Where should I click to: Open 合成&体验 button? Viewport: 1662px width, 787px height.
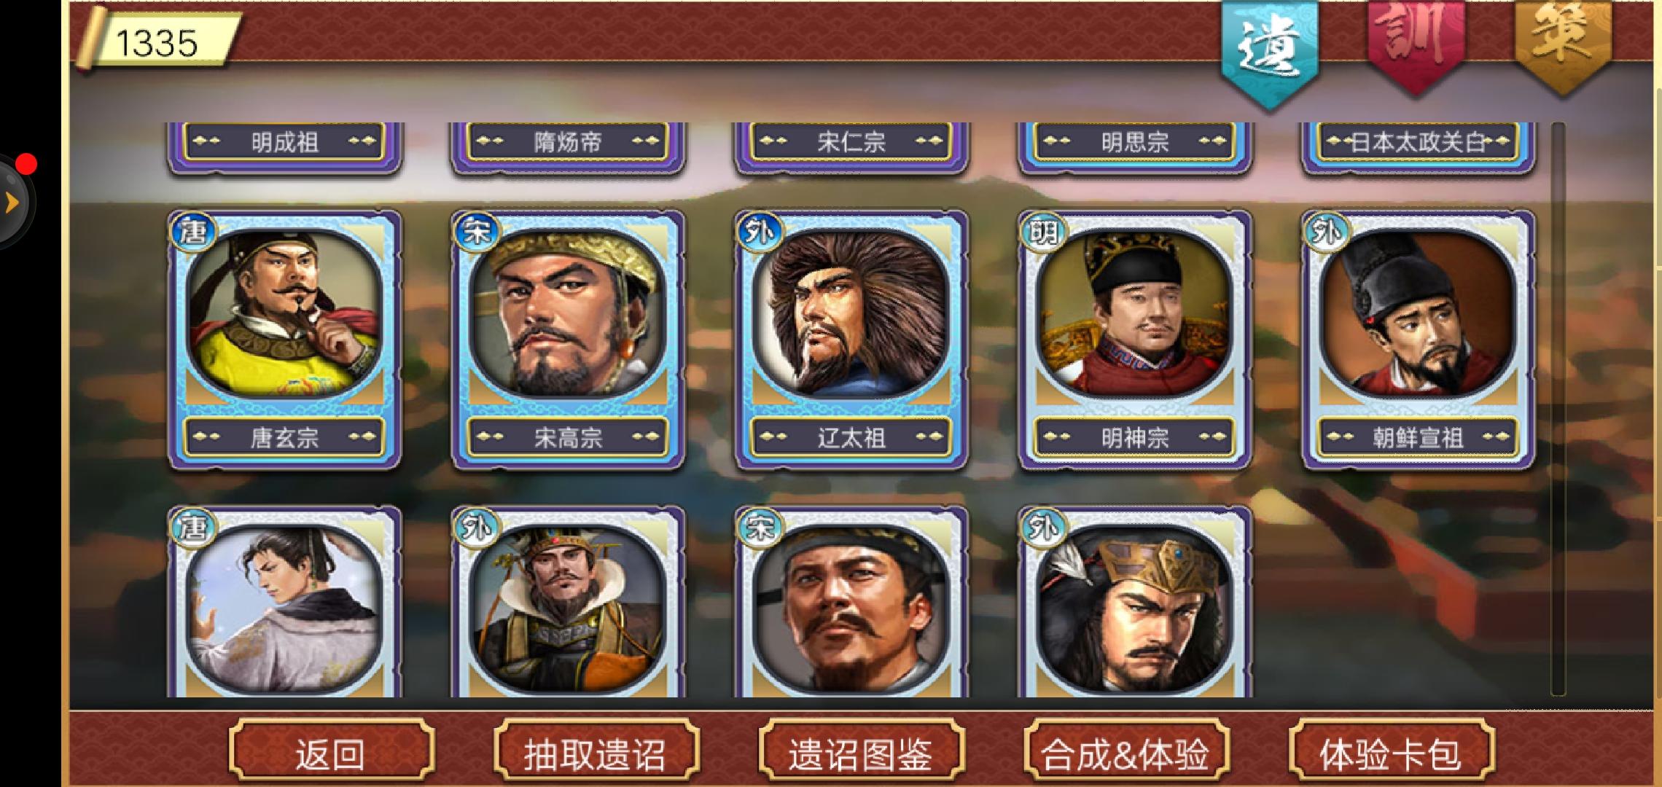coord(1126,753)
